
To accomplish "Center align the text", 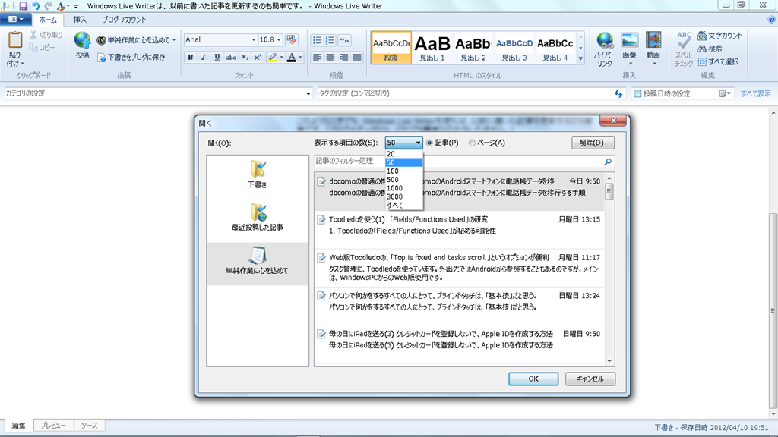I will tap(330, 58).
